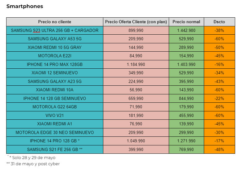Screen dimensions: 246x172
Task: Select the IPHONE 14 PRO 128 GB * cell
Action: point(55,141)
